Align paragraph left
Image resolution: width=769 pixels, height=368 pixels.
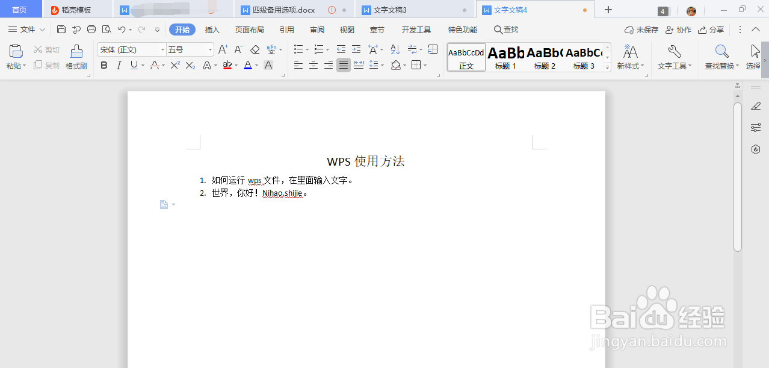click(298, 65)
